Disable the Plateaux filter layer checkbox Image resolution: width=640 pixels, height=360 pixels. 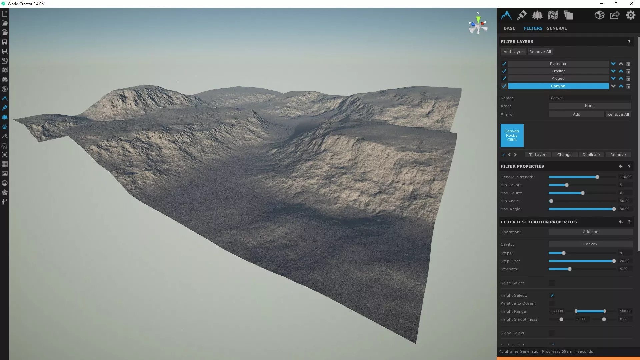(504, 64)
